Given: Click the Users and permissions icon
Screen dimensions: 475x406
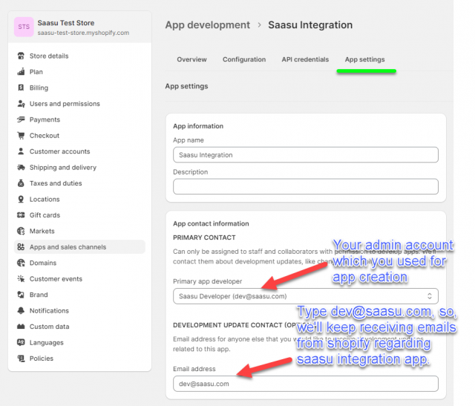Looking at the screenshot, I should pyautogui.click(x=21, y=104).
